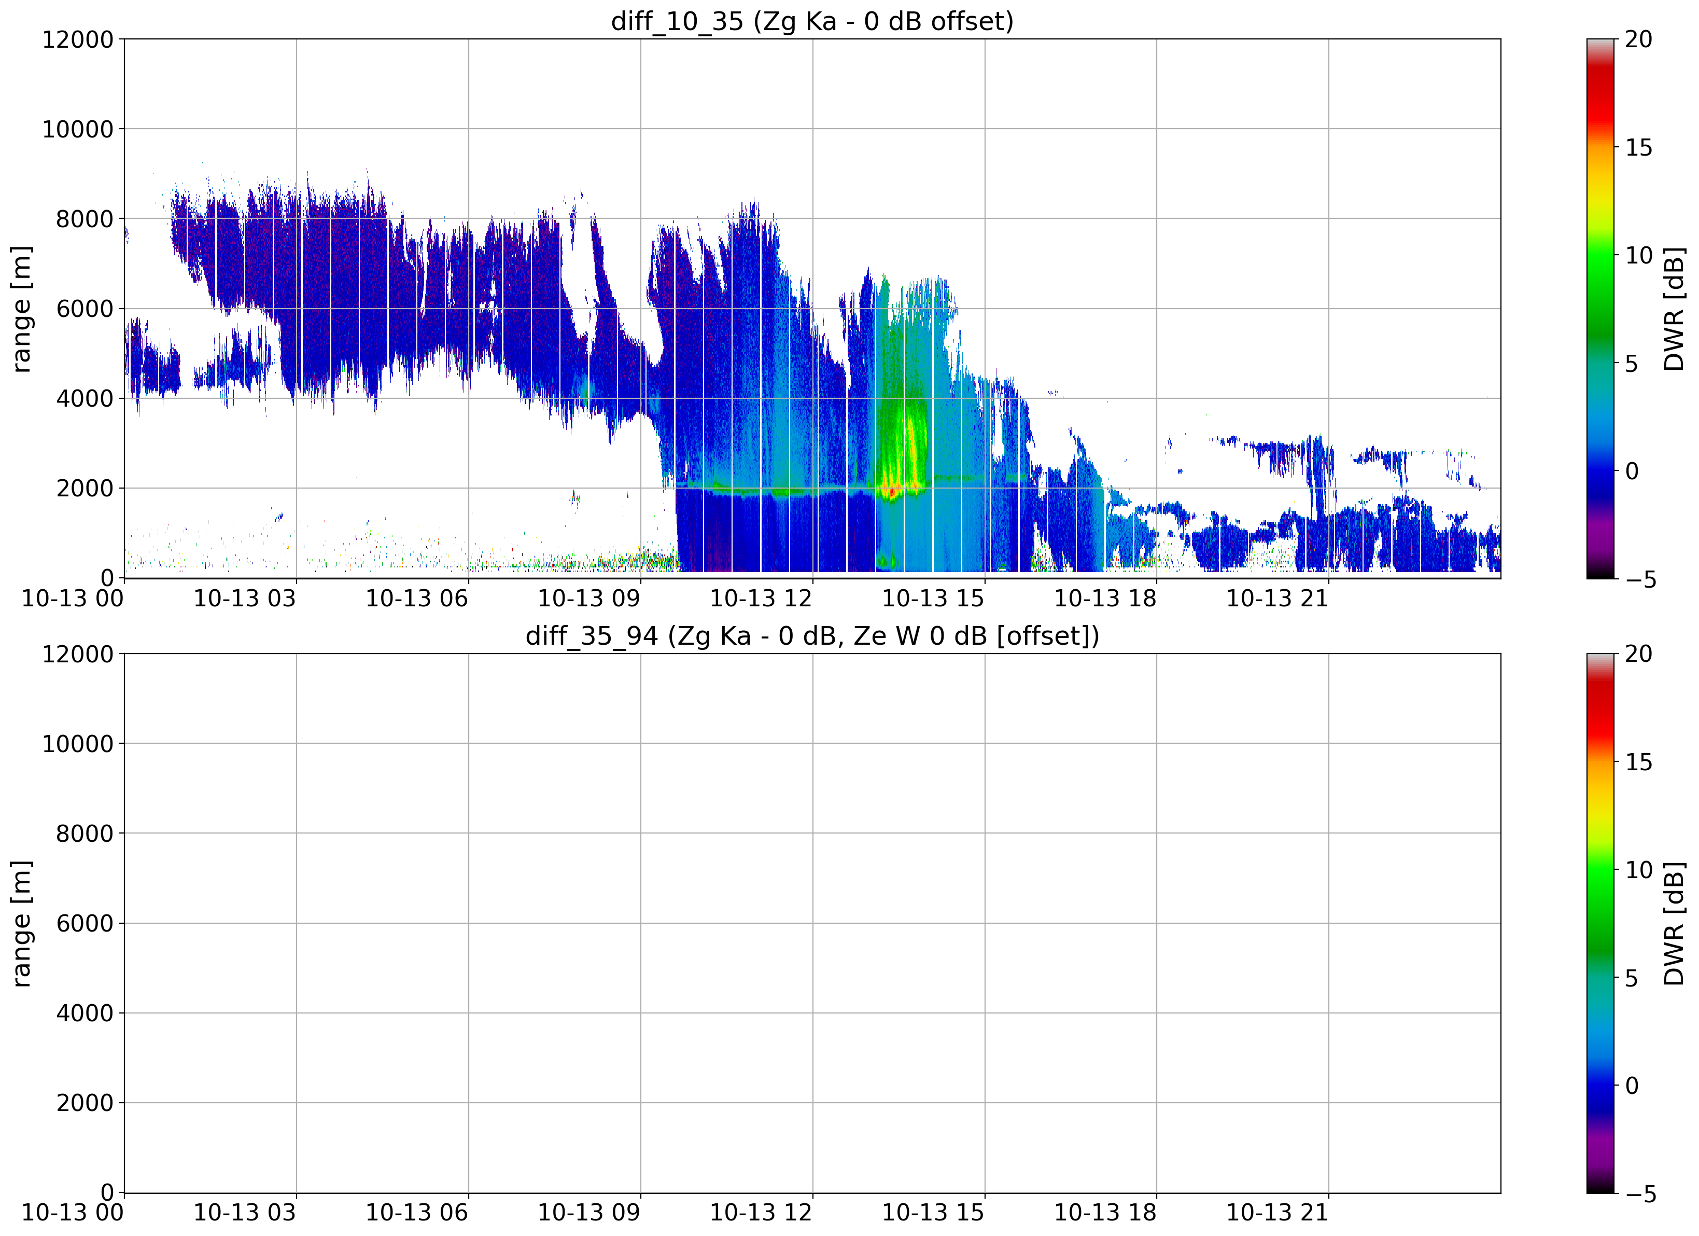
Task: Click the "15" tick on the top colorbar
Action: click(1638, 147)
